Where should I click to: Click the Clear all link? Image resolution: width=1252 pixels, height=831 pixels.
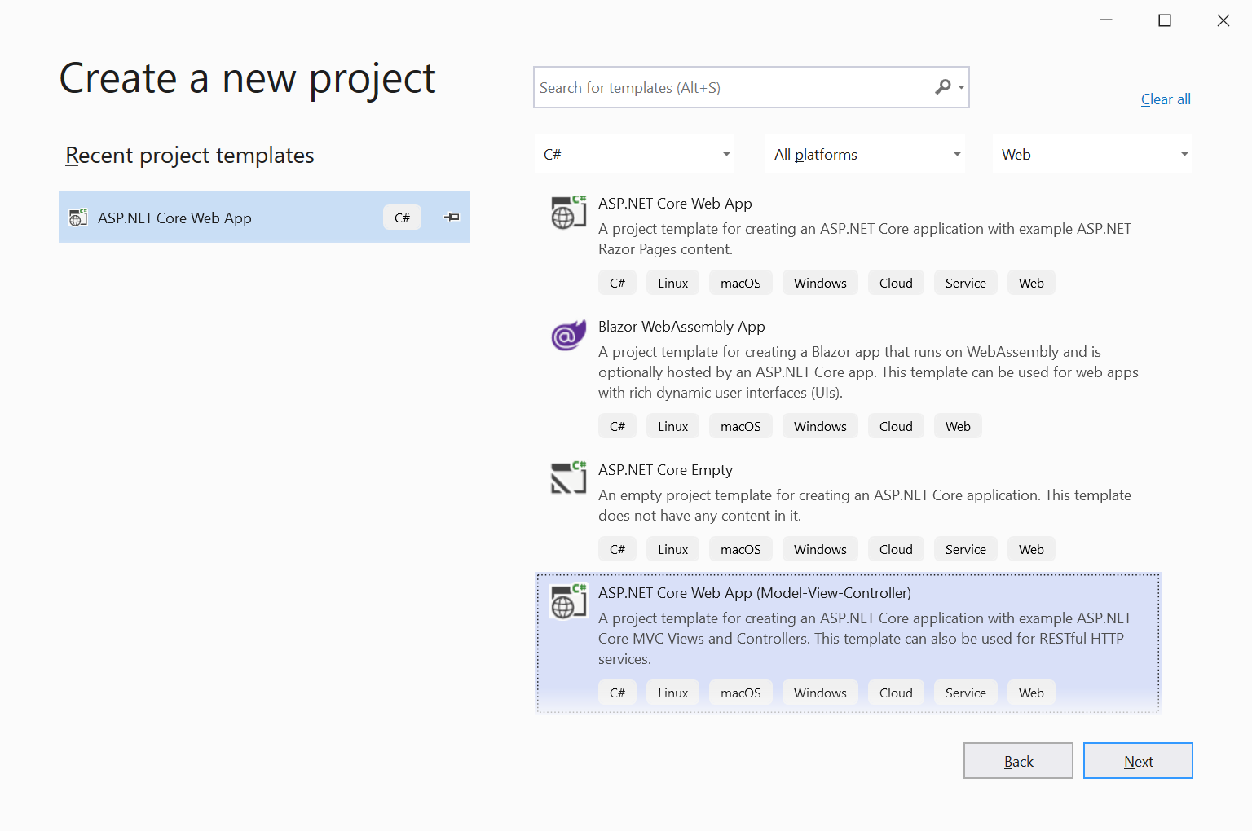coord(1166,99)
